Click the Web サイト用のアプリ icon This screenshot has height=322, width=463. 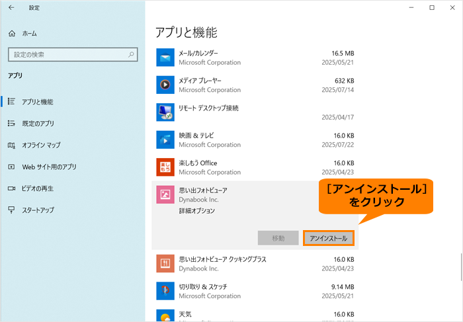tap(11, 167)
